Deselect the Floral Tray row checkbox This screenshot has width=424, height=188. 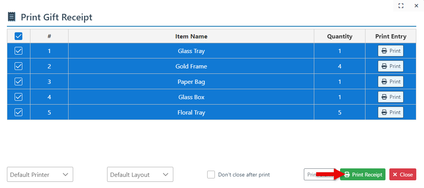click(x=18, y=112)
